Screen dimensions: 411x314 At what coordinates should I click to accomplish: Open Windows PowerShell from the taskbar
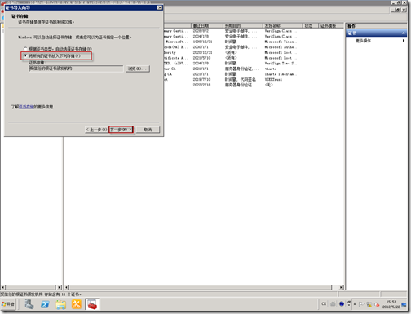click(x=45, y=304)
